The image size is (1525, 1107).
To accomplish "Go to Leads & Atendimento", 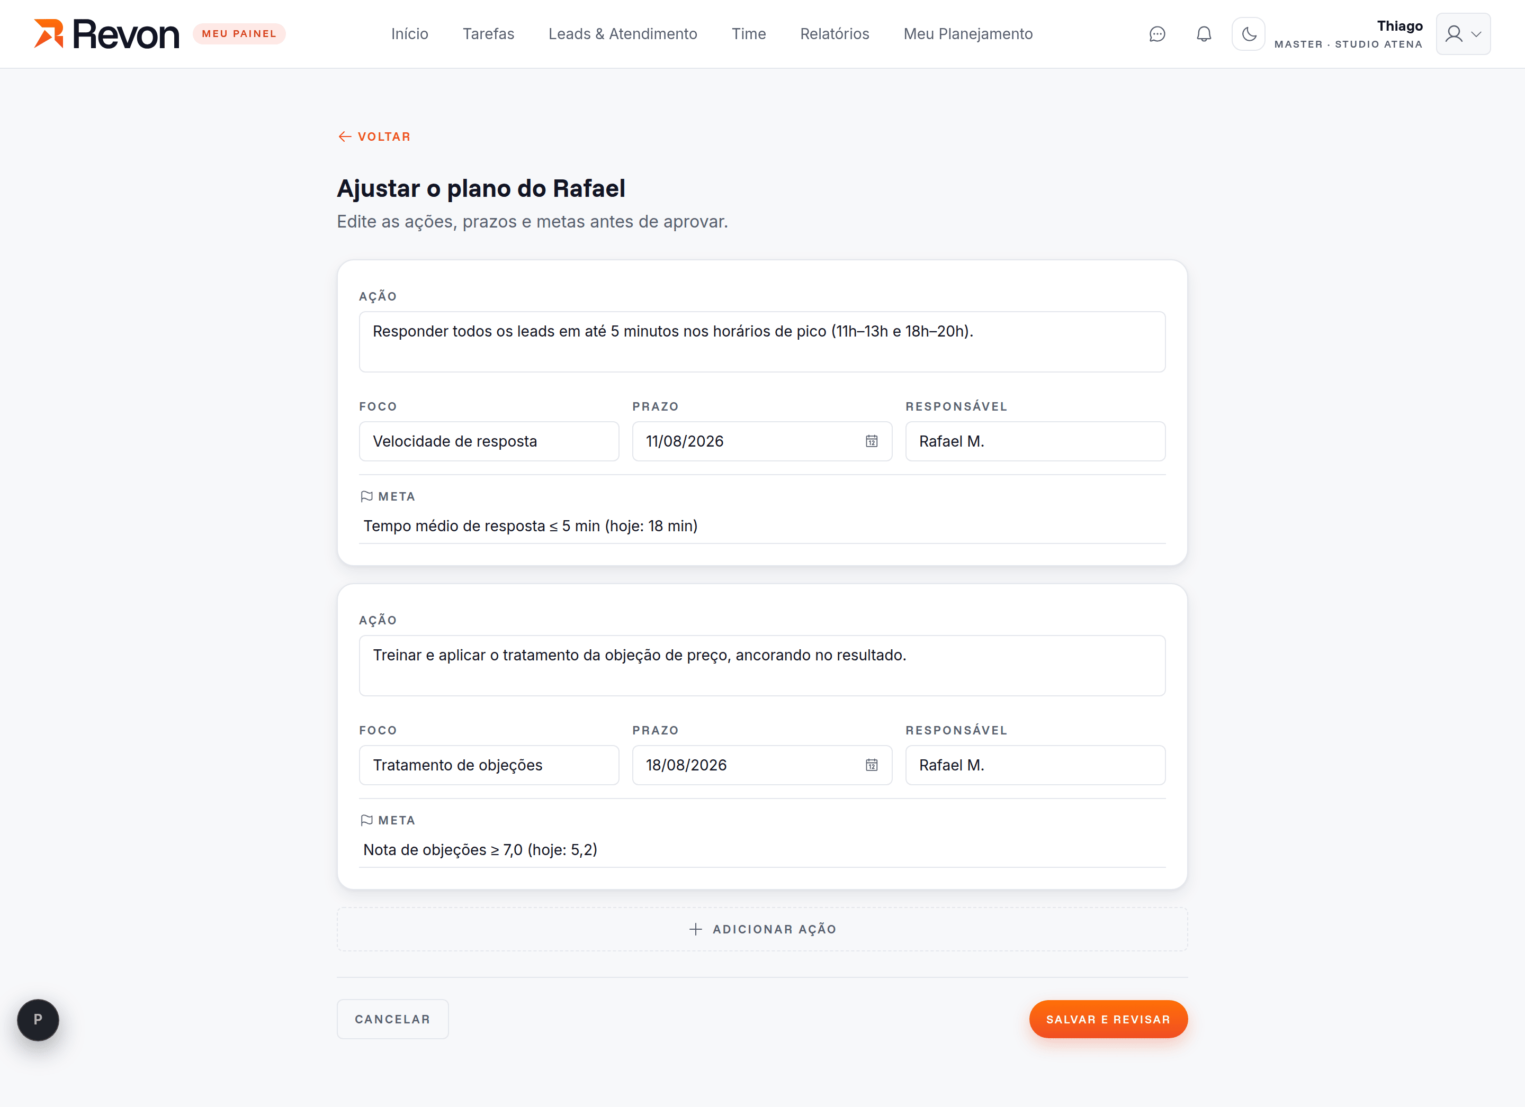I will click(623, 34).
